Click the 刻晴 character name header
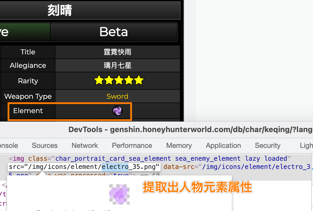This screenshot has width=313, height=211. (x=60, y=10)
